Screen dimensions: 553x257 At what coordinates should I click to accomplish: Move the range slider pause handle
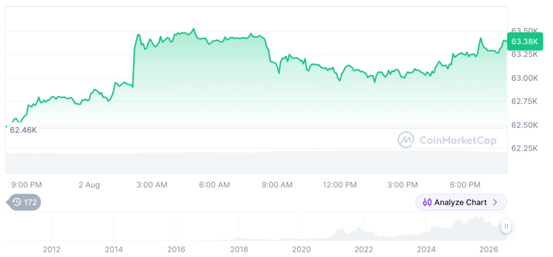(506, 226)
